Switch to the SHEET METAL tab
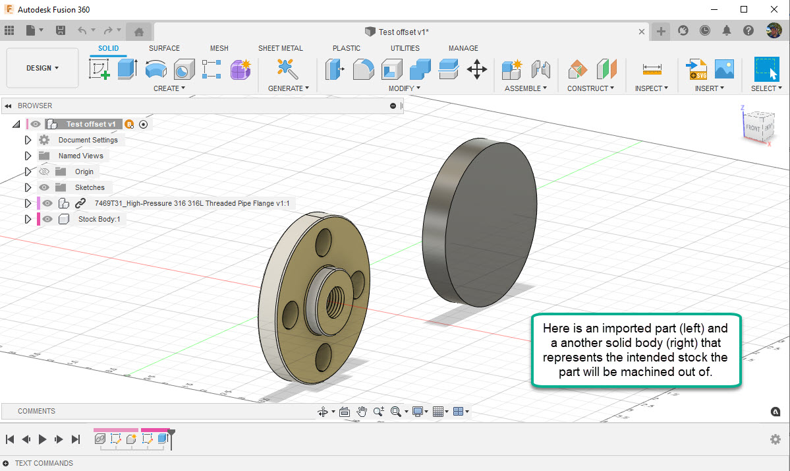 pyautogui.click(x=281, y=47)
